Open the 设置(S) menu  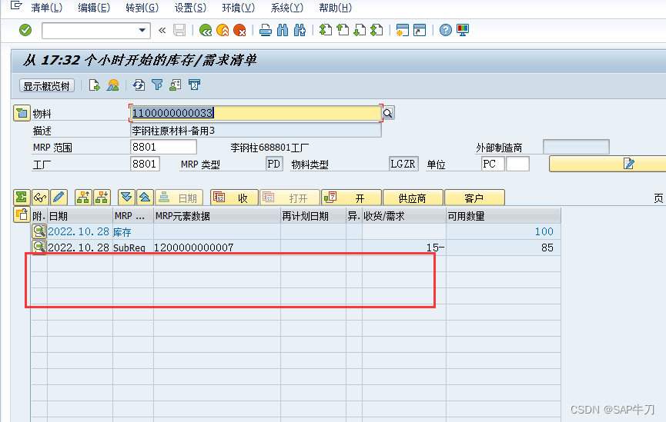(x=190, y=8)
